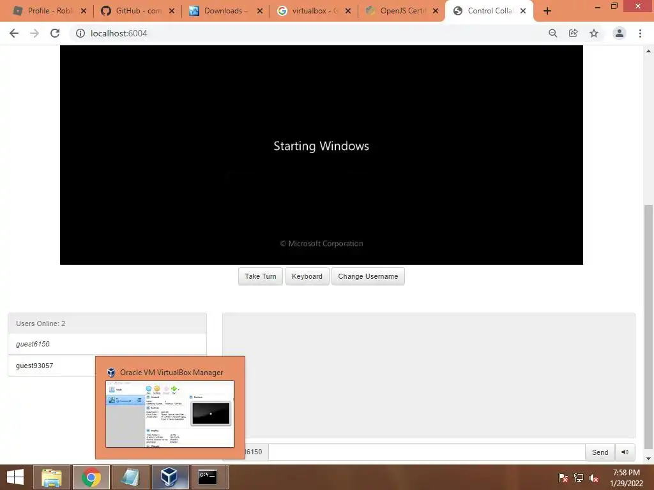Screen dimensions: 654x490
Task: Reload the localhost:6004 page
Action: click(55, 33)
